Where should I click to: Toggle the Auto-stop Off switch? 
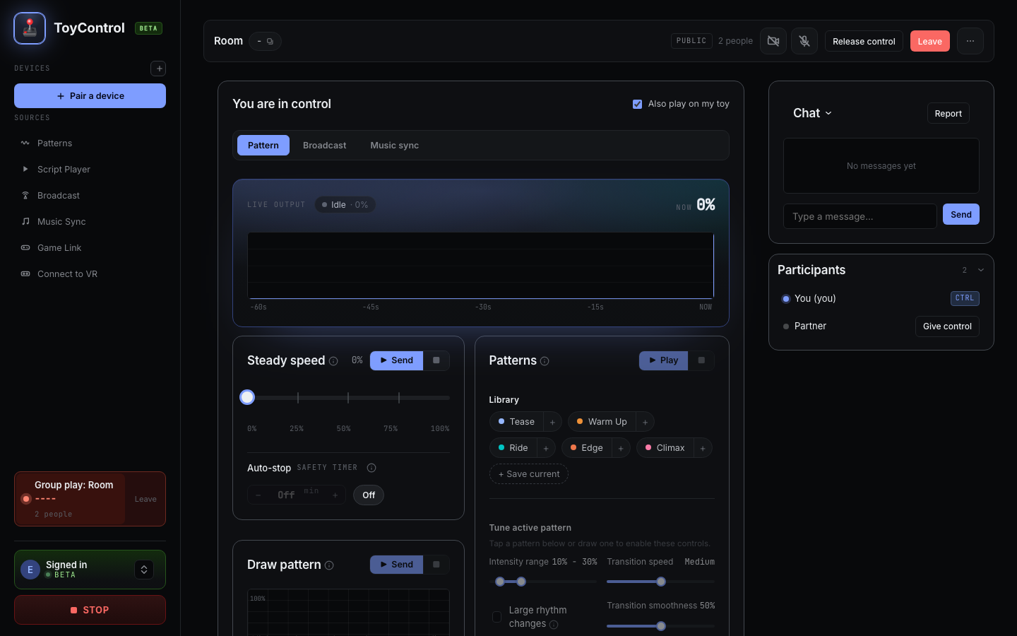click(369, 495)
